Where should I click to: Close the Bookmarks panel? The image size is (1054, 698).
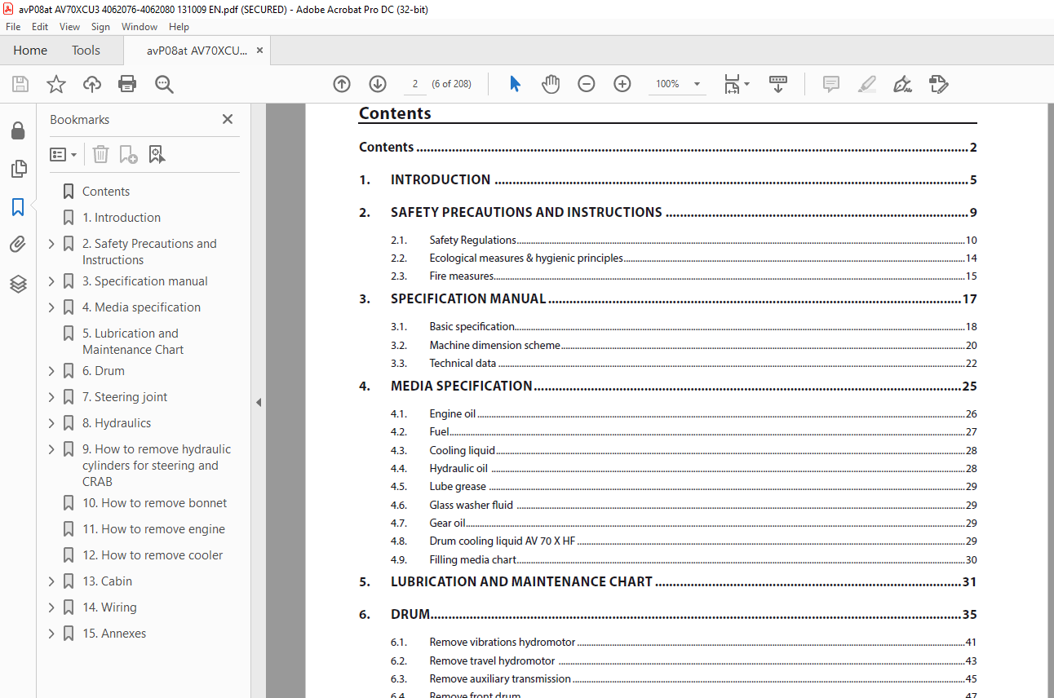(x=228, y=119)
